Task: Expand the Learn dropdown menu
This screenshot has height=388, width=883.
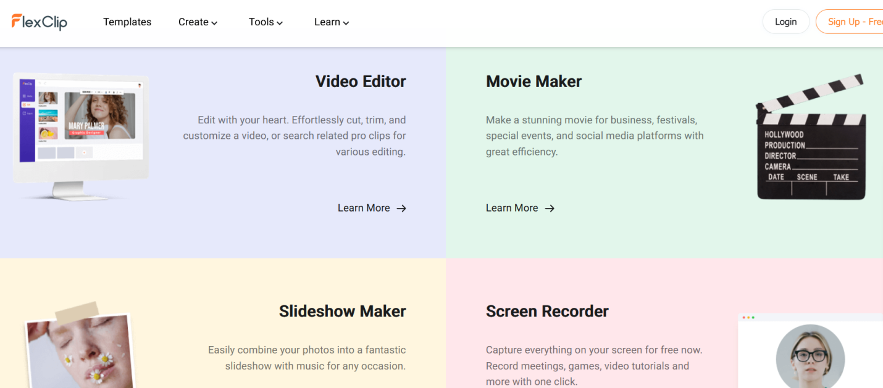Action: (332, 22)
